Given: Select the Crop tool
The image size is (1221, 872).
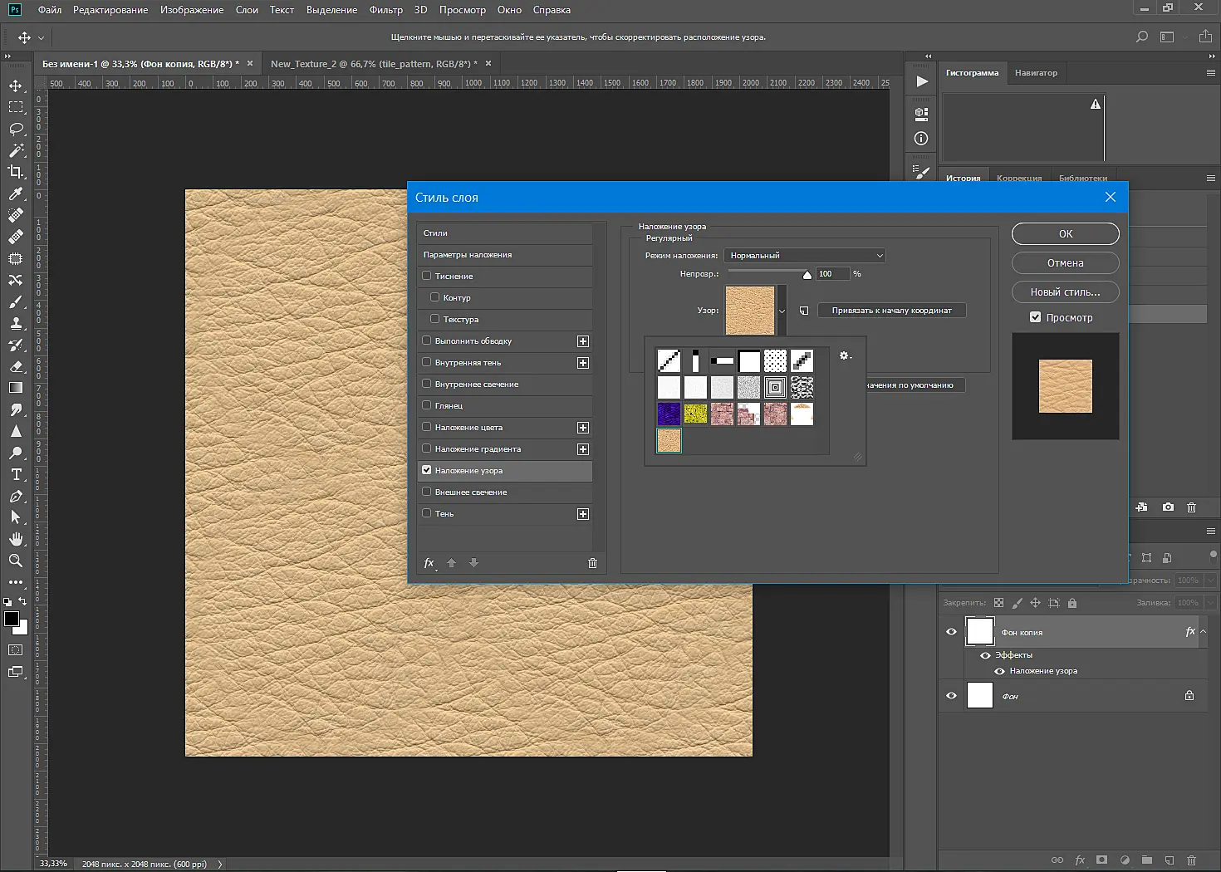Looking at the screenshot, I should (16, 172).
